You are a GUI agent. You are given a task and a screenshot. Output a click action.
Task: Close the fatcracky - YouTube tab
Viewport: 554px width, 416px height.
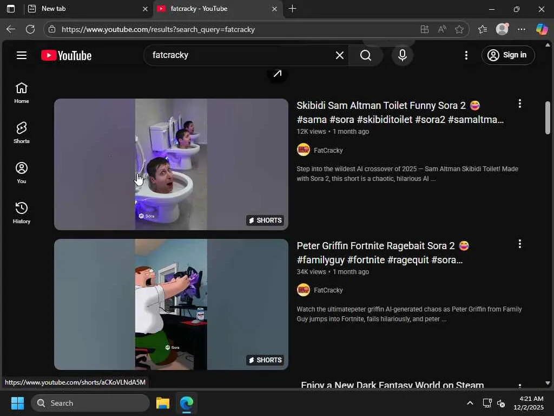pyautogui.click(x=274, y=9)
